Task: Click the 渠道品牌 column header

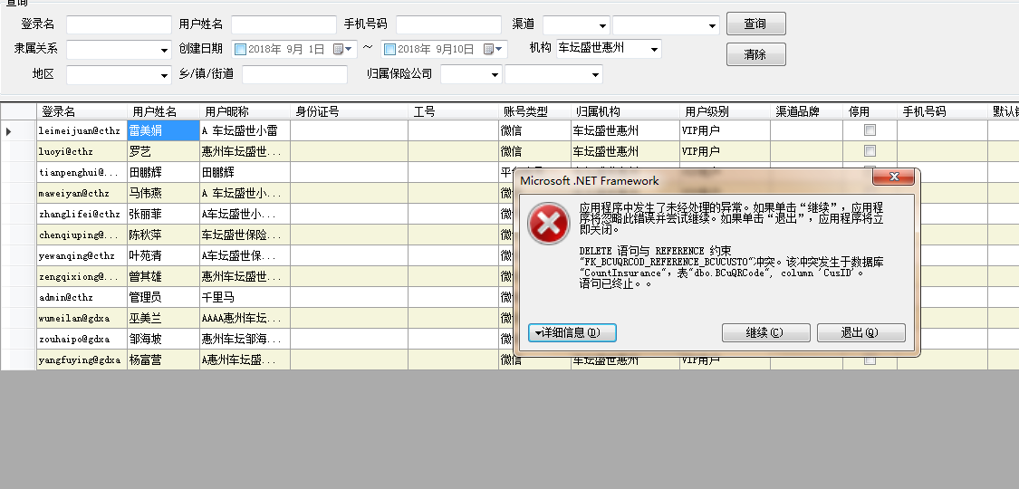Action: click(x=806, y=111)
